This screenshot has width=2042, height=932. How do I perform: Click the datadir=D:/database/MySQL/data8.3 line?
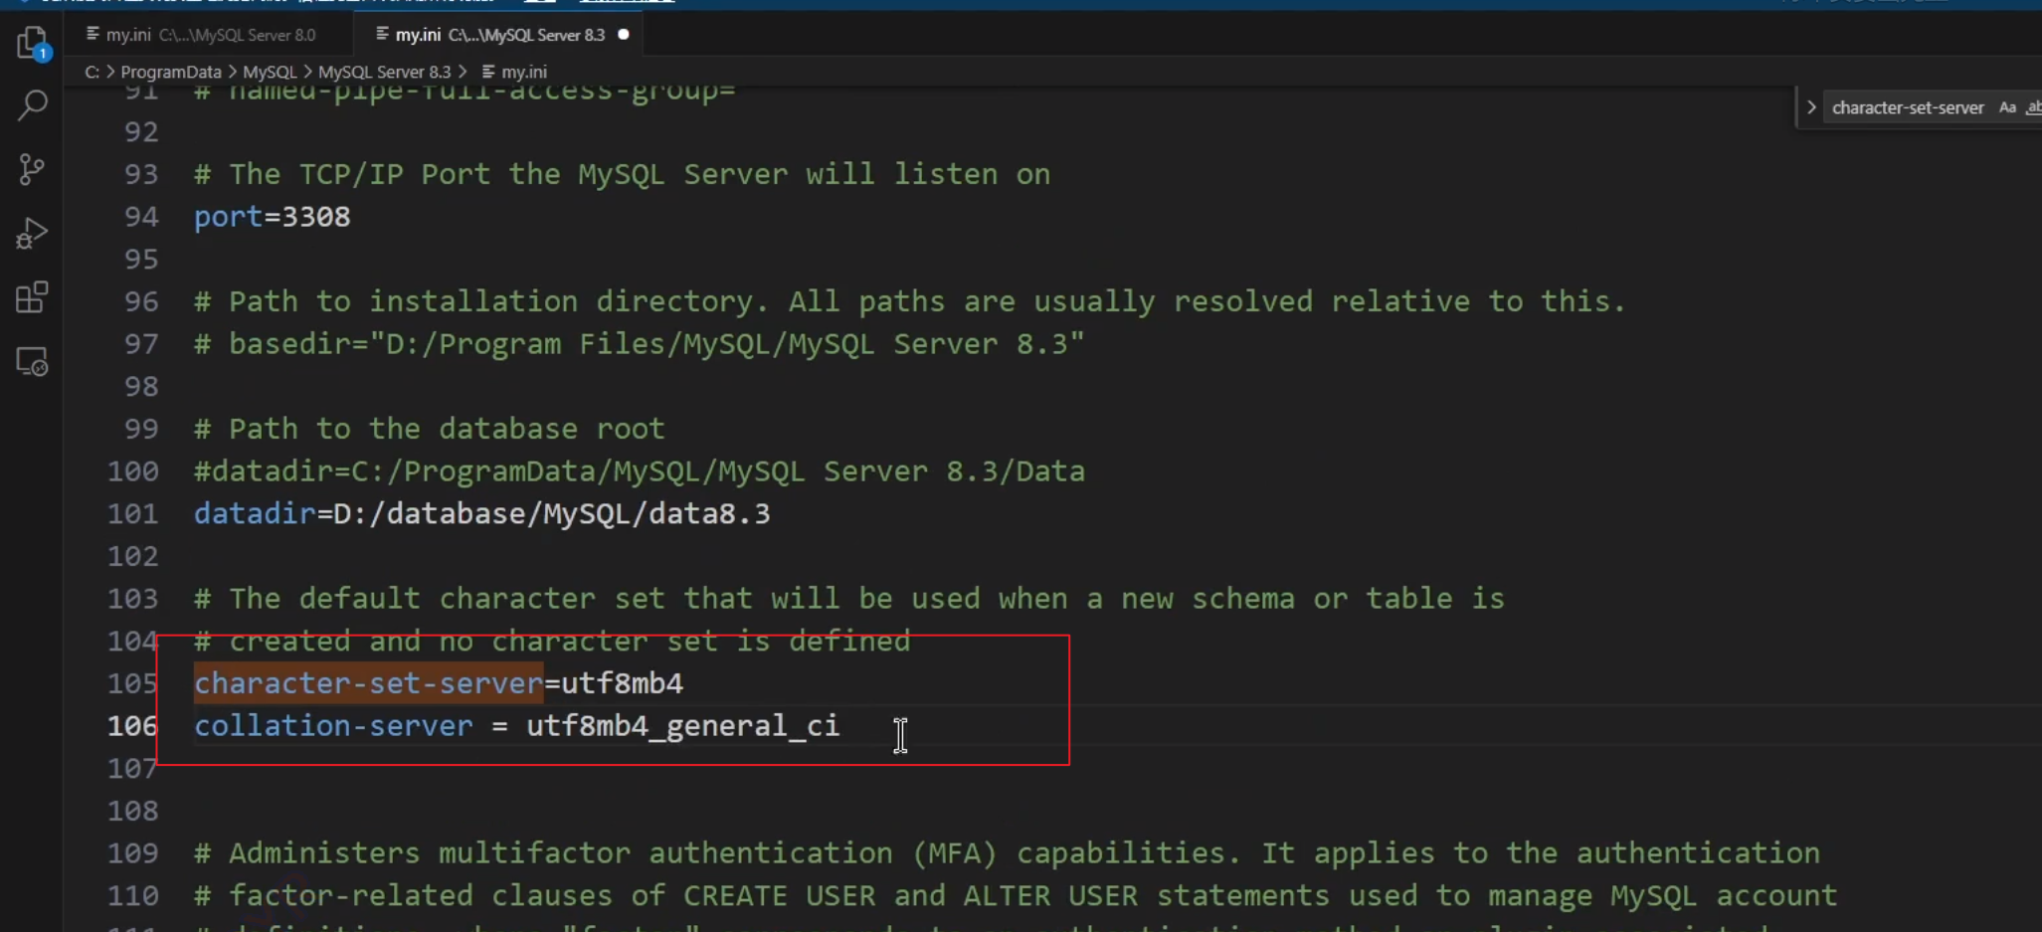[x=481, y=513]
